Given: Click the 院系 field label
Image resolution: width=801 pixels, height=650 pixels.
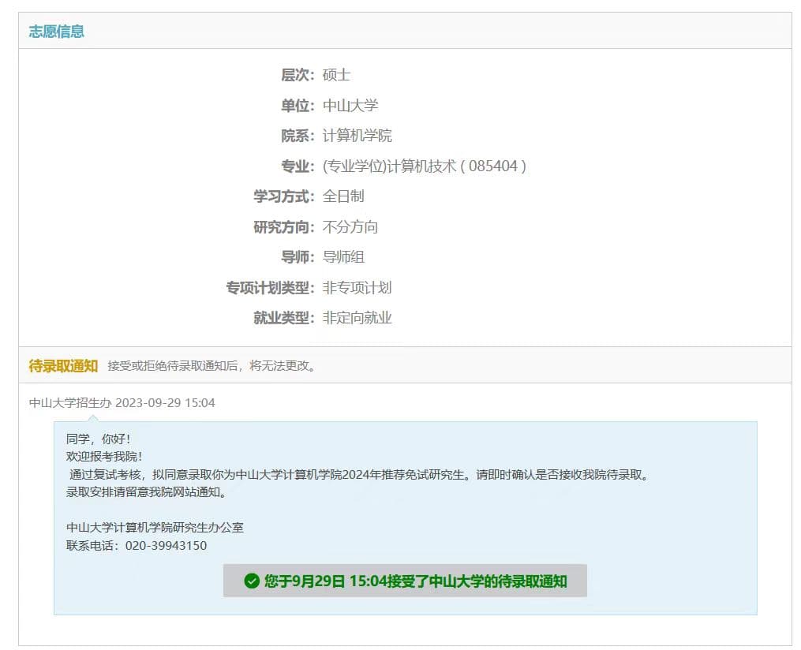Looking at the screenshot, I should (x=298, y=136).
